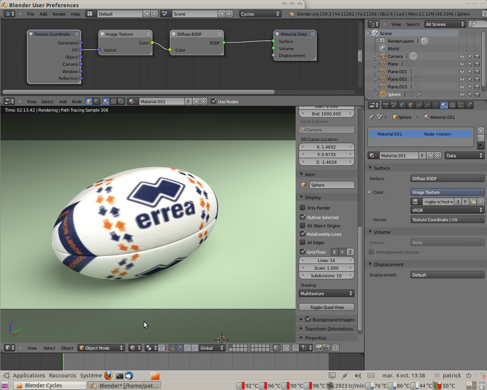The height and width of the screenshot is (390, 487).
Task: Open the World properties tab (globe icon)
Action: 402,105
